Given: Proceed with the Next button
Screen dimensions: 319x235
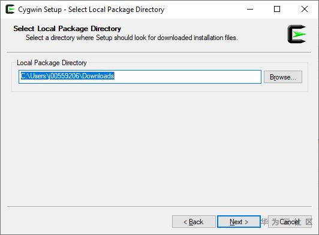Looking at the screenshot, I should tap(239, 222).
